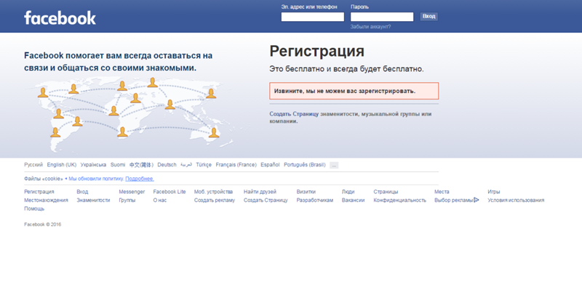Open the Условия использования footer link
582x297 pixels.
[516, 200]
